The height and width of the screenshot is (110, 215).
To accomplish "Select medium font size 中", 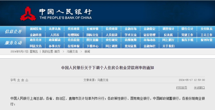I will coord(23,80).
